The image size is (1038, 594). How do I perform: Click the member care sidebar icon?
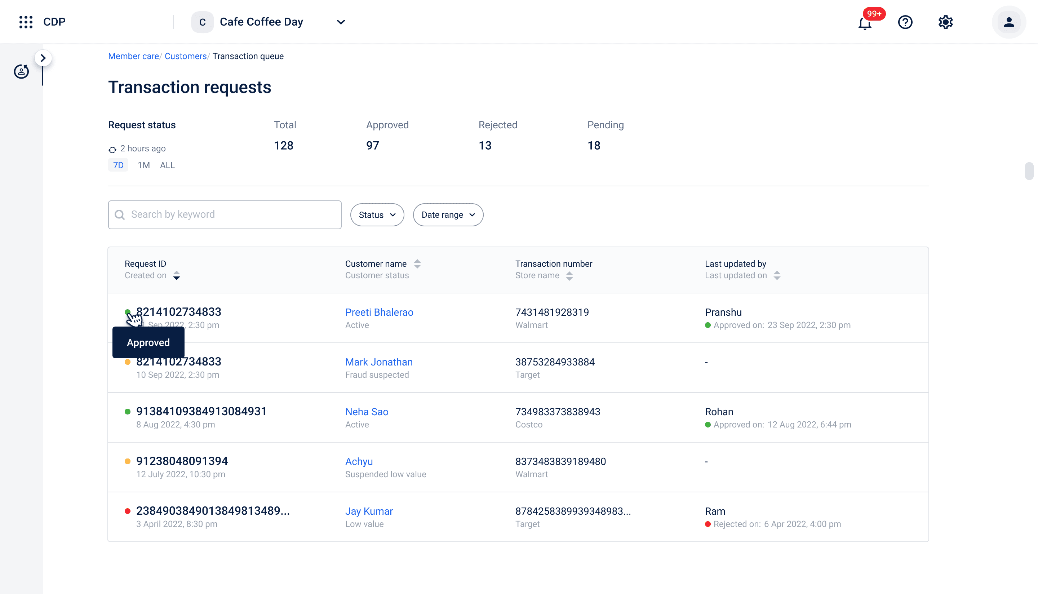click(21, 71)
